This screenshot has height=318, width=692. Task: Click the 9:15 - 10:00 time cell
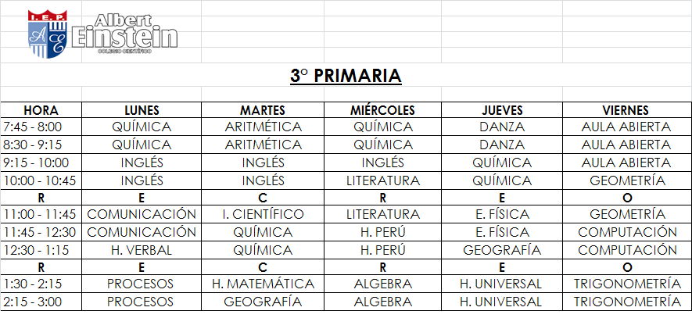pos(36,163)
